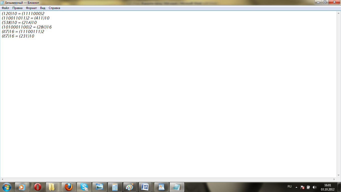341x192 pixels.
Task: Open Windows Media Player from taskbar
Action: point(22,187)
